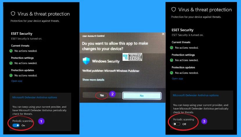
Task: Click Current threats green checkmark, right panel
Action: [172, 48]
